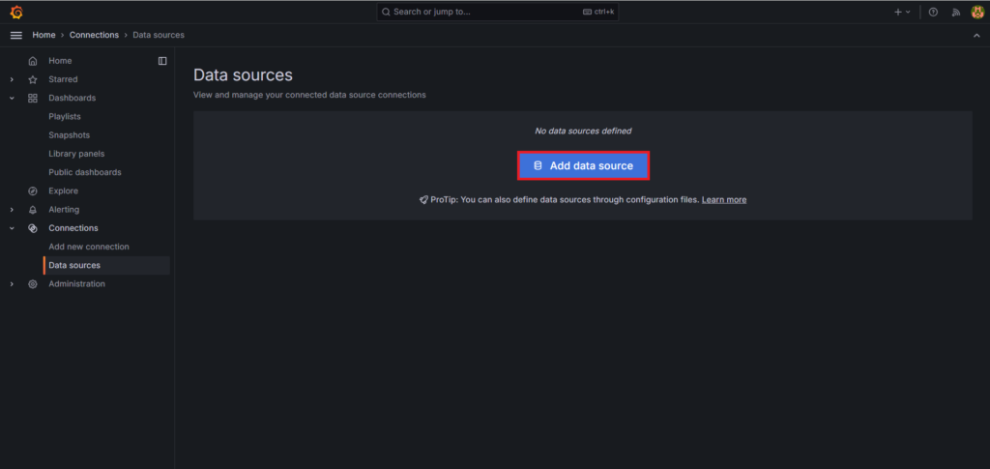Click the Grafana logo icon

[16, 12]
